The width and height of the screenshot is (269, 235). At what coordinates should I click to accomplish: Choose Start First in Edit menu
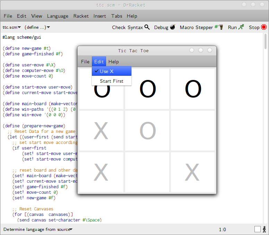pyautogui.click(x=112, y=81)
